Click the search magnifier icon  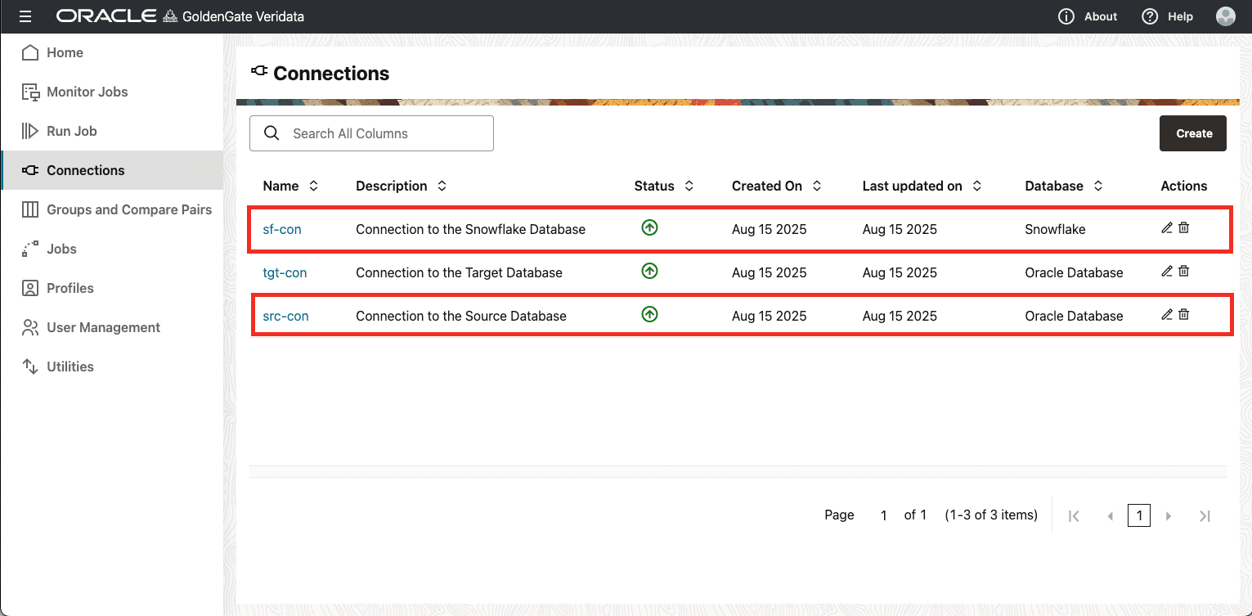click(271, 133)
